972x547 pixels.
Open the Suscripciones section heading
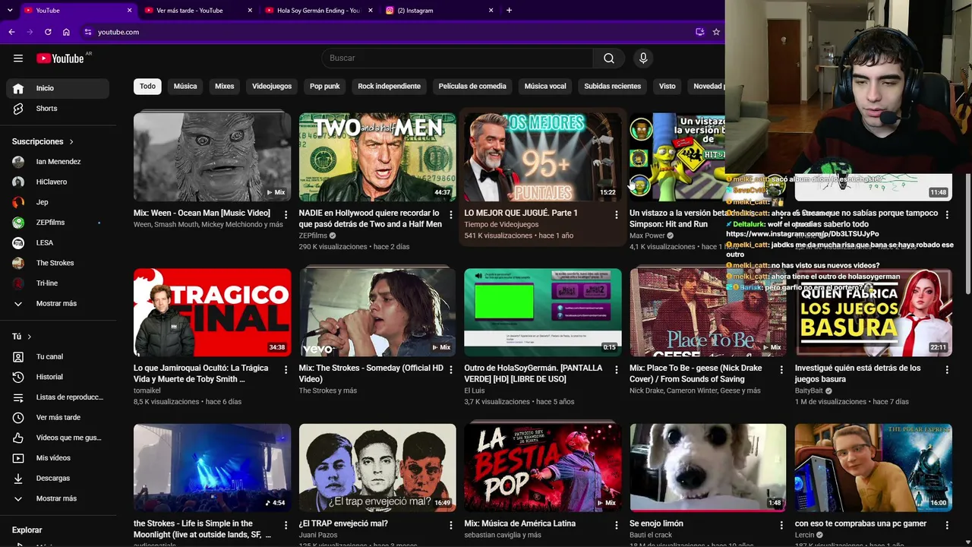coord(43,142)
